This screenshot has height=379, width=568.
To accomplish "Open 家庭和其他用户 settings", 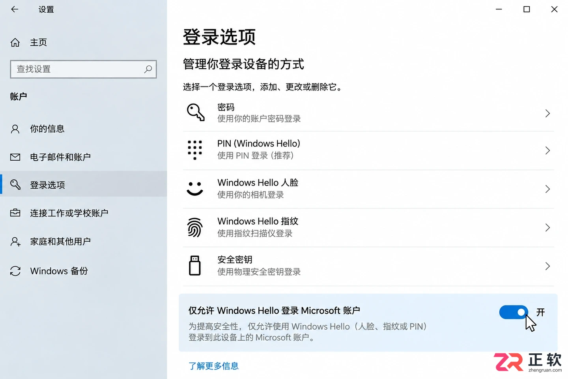I will click(x=60, y=241).
